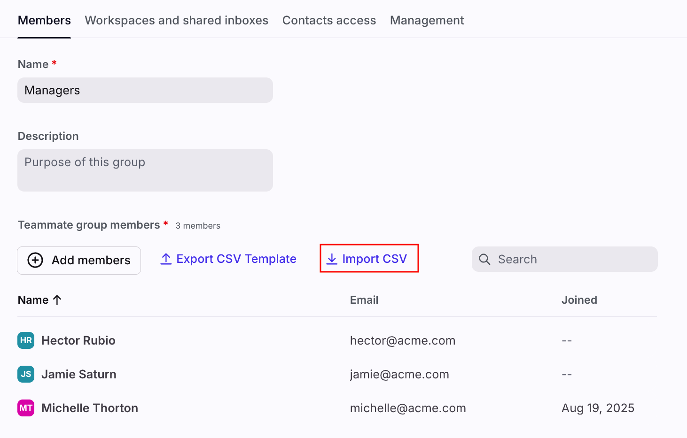Click the magnifying glass search icon
This screenshot has width=687, height=438.
coord(484,259)
